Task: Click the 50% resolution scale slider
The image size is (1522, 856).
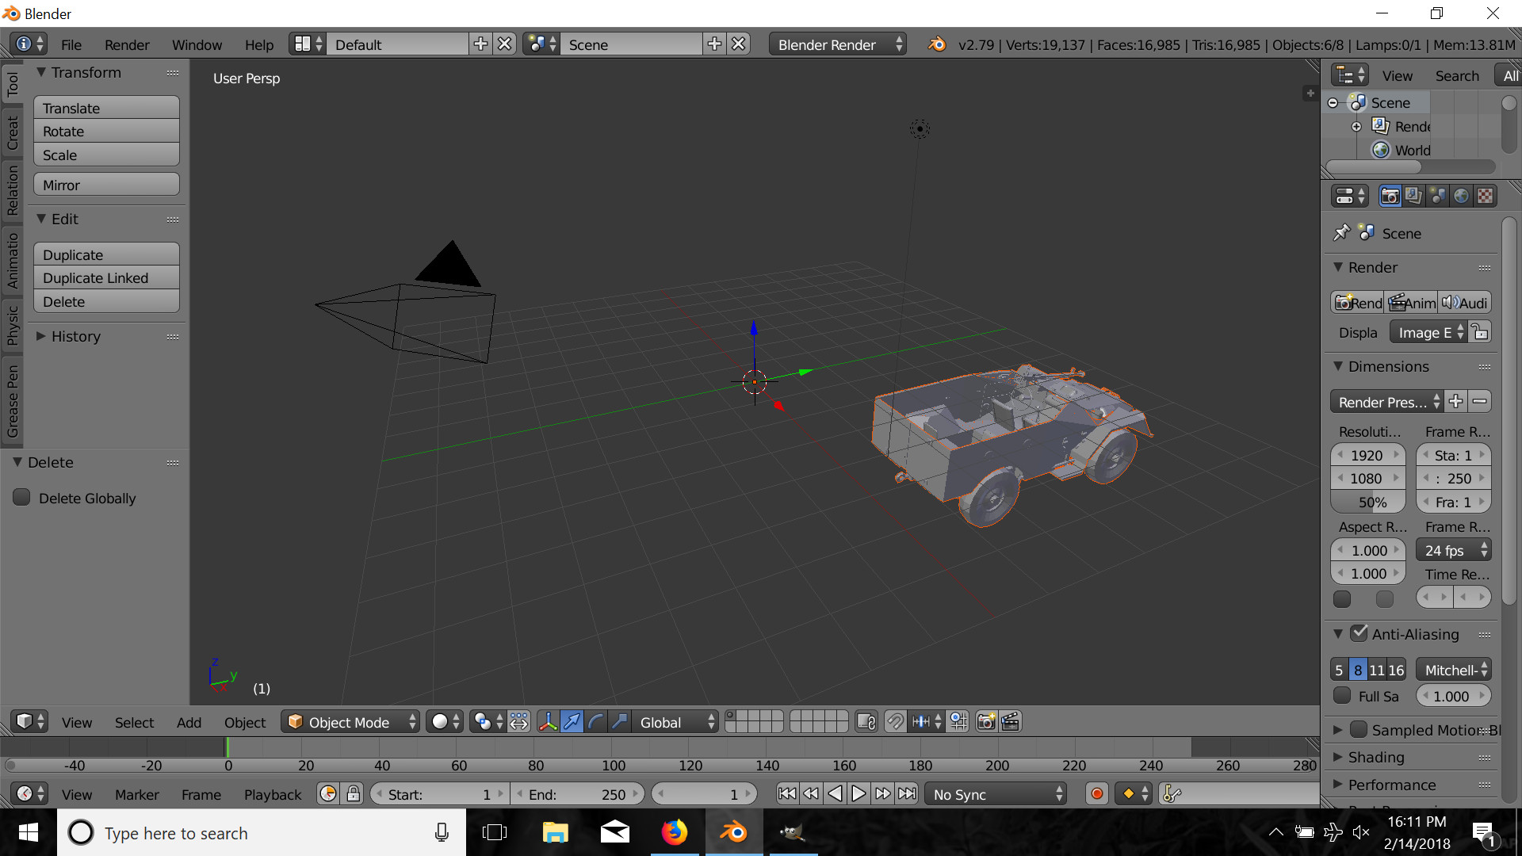Action: click(x=1367, y=502)
